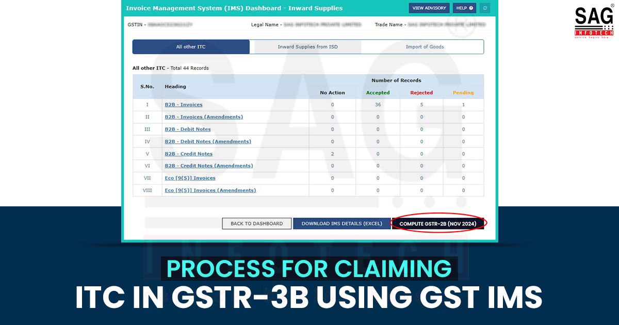Open Eco [9(5)] Invoices (Amendments) link
The width and height of the screenshot is (619, 325).
(210, 190)
